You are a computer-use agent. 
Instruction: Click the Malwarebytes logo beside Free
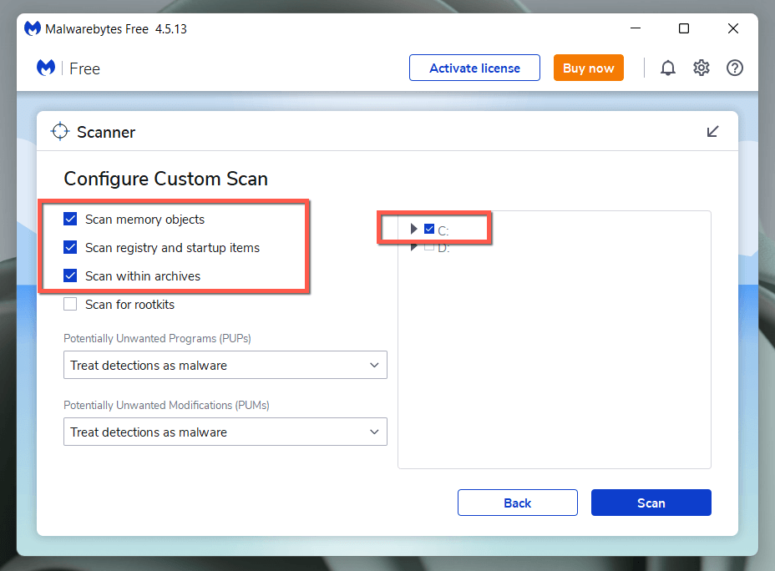[x=46, y=68]
